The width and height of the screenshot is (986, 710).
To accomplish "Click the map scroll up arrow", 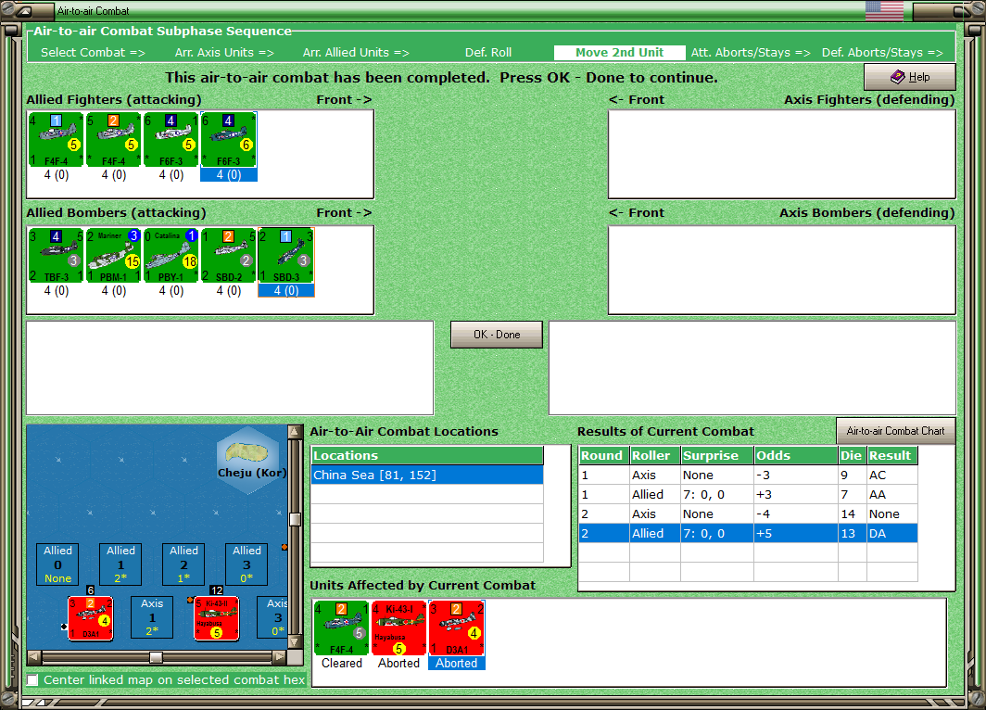I will pos(295,431).
